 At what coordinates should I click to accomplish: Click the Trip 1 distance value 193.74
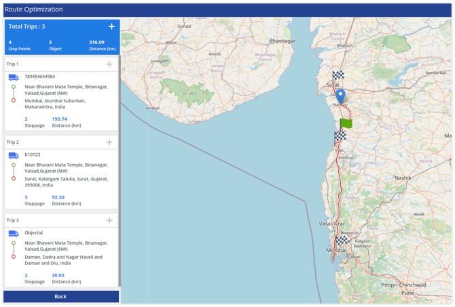pos(60,119)
